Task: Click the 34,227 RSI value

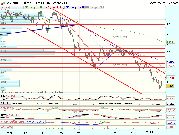Action: (170, 104)
